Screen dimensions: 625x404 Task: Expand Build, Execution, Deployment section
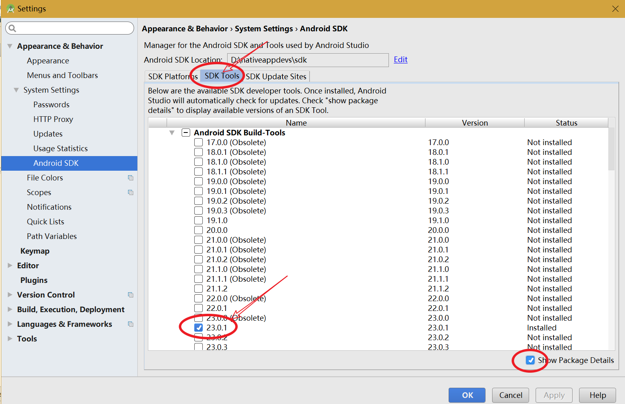coord(10,309)
